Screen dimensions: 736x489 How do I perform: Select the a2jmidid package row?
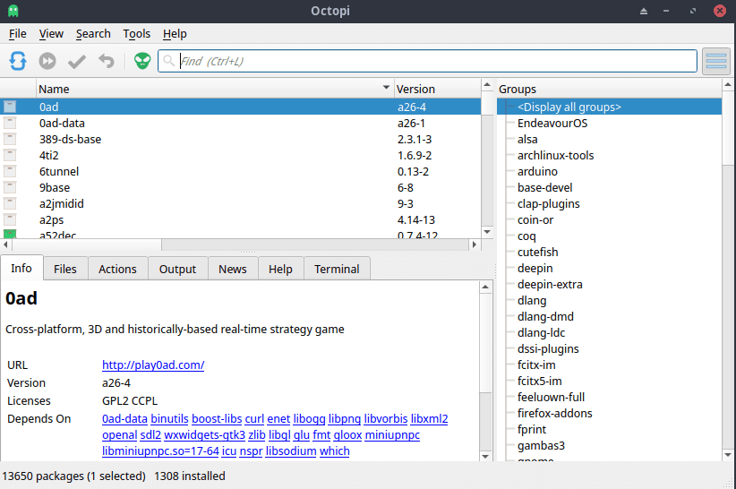click(x=240, y=203)
